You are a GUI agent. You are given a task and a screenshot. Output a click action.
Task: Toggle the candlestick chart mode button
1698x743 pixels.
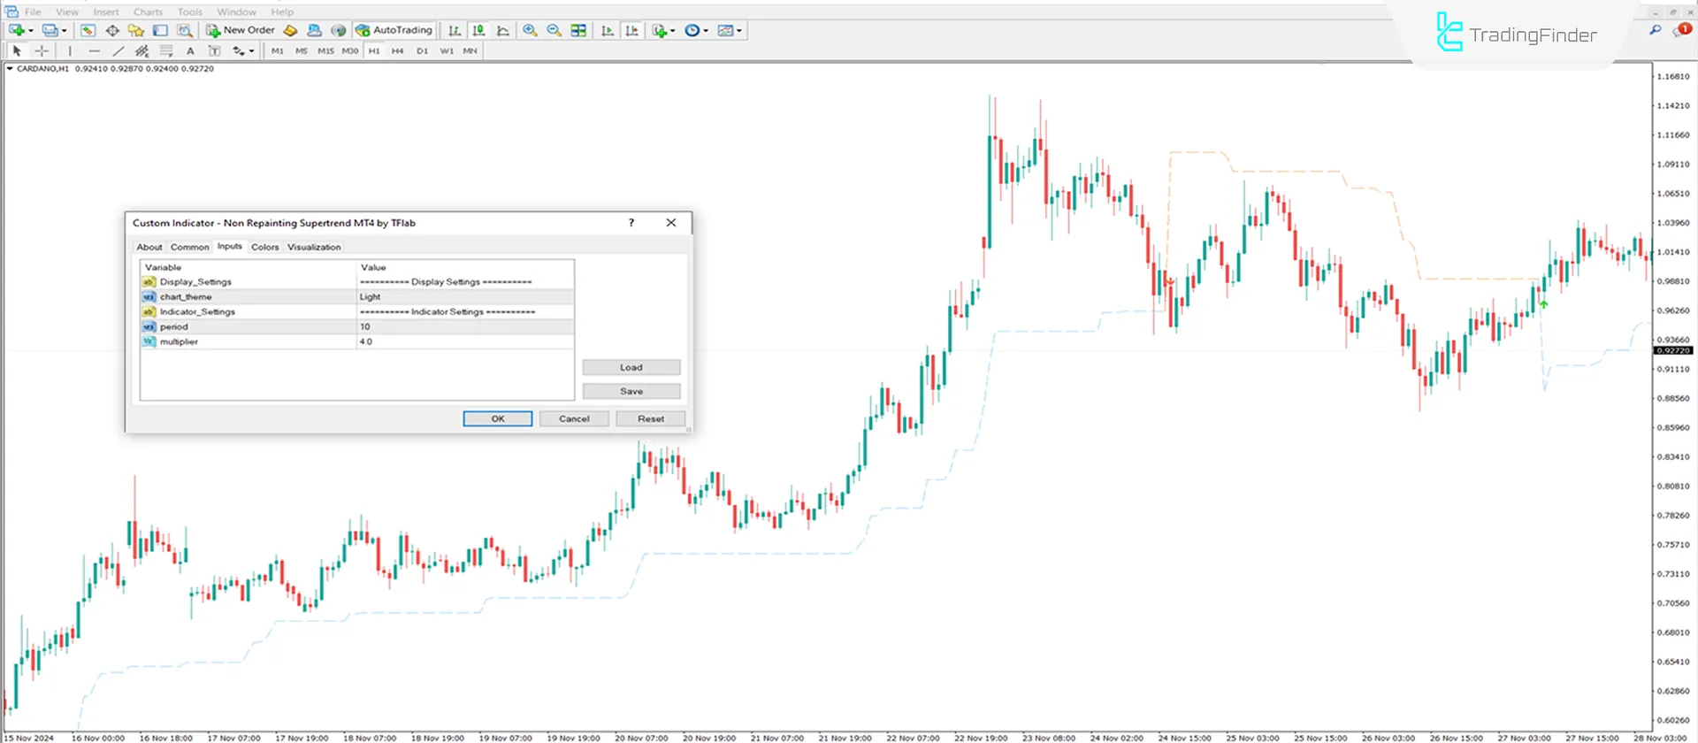tap(478, 30)
